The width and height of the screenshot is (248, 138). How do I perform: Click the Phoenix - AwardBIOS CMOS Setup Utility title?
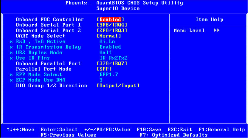pyautogui.click(x=124, y=3)
